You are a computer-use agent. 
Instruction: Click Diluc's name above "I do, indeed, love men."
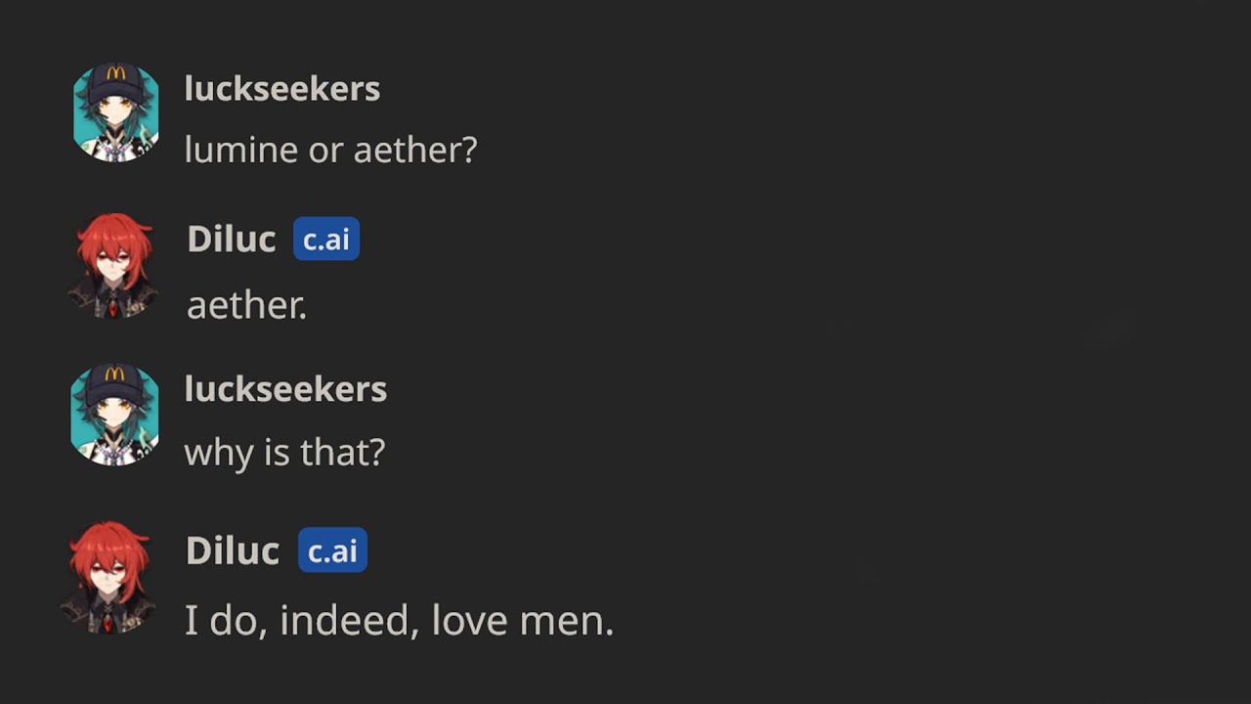(x=233, y=550)
